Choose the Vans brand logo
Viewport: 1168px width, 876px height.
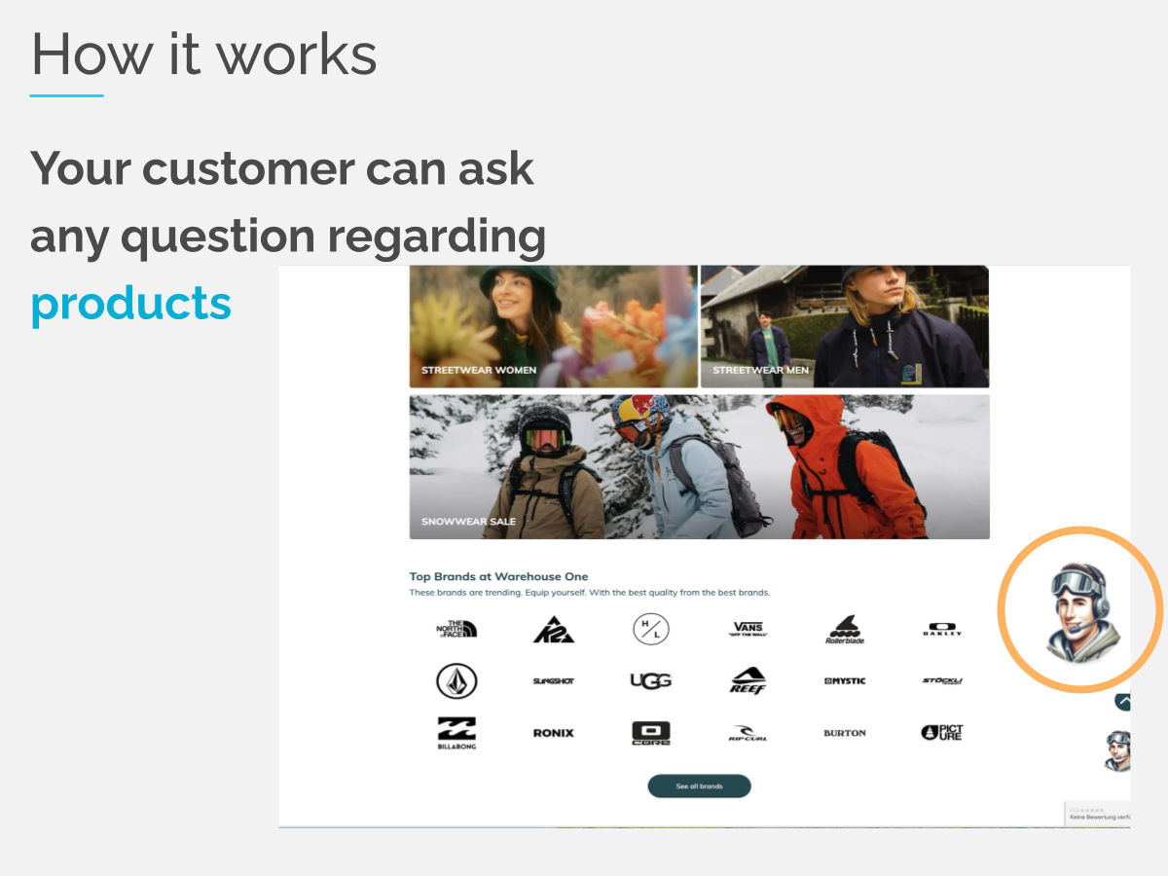[748, 629]
